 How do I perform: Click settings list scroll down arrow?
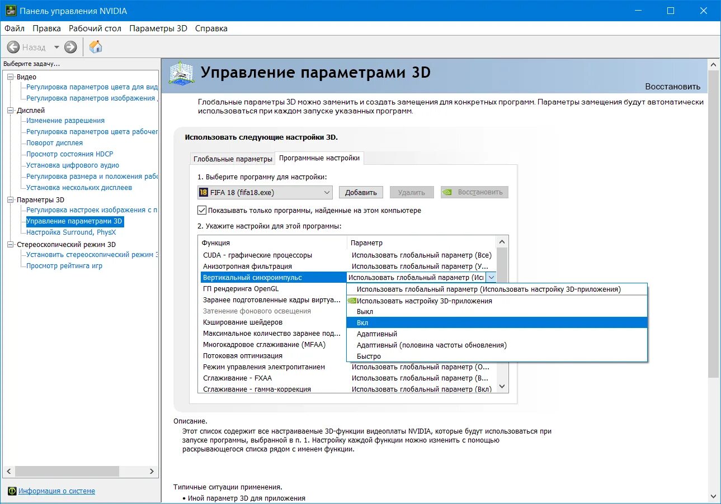pos(502,386)
